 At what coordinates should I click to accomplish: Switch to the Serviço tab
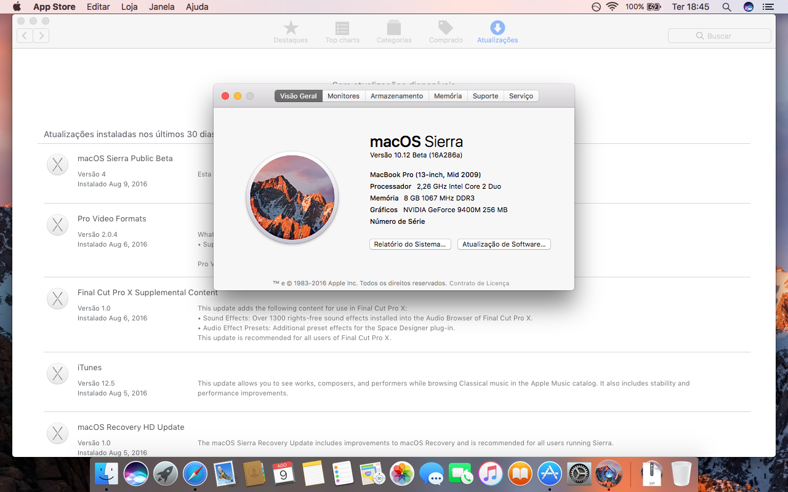click(x=521, y=96)
